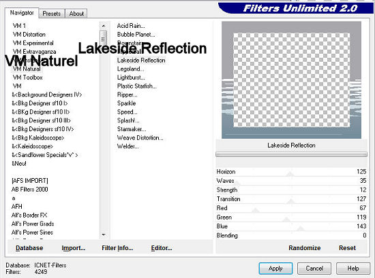Select &<Bkg Kaleidoscope> category

[38, 138]
